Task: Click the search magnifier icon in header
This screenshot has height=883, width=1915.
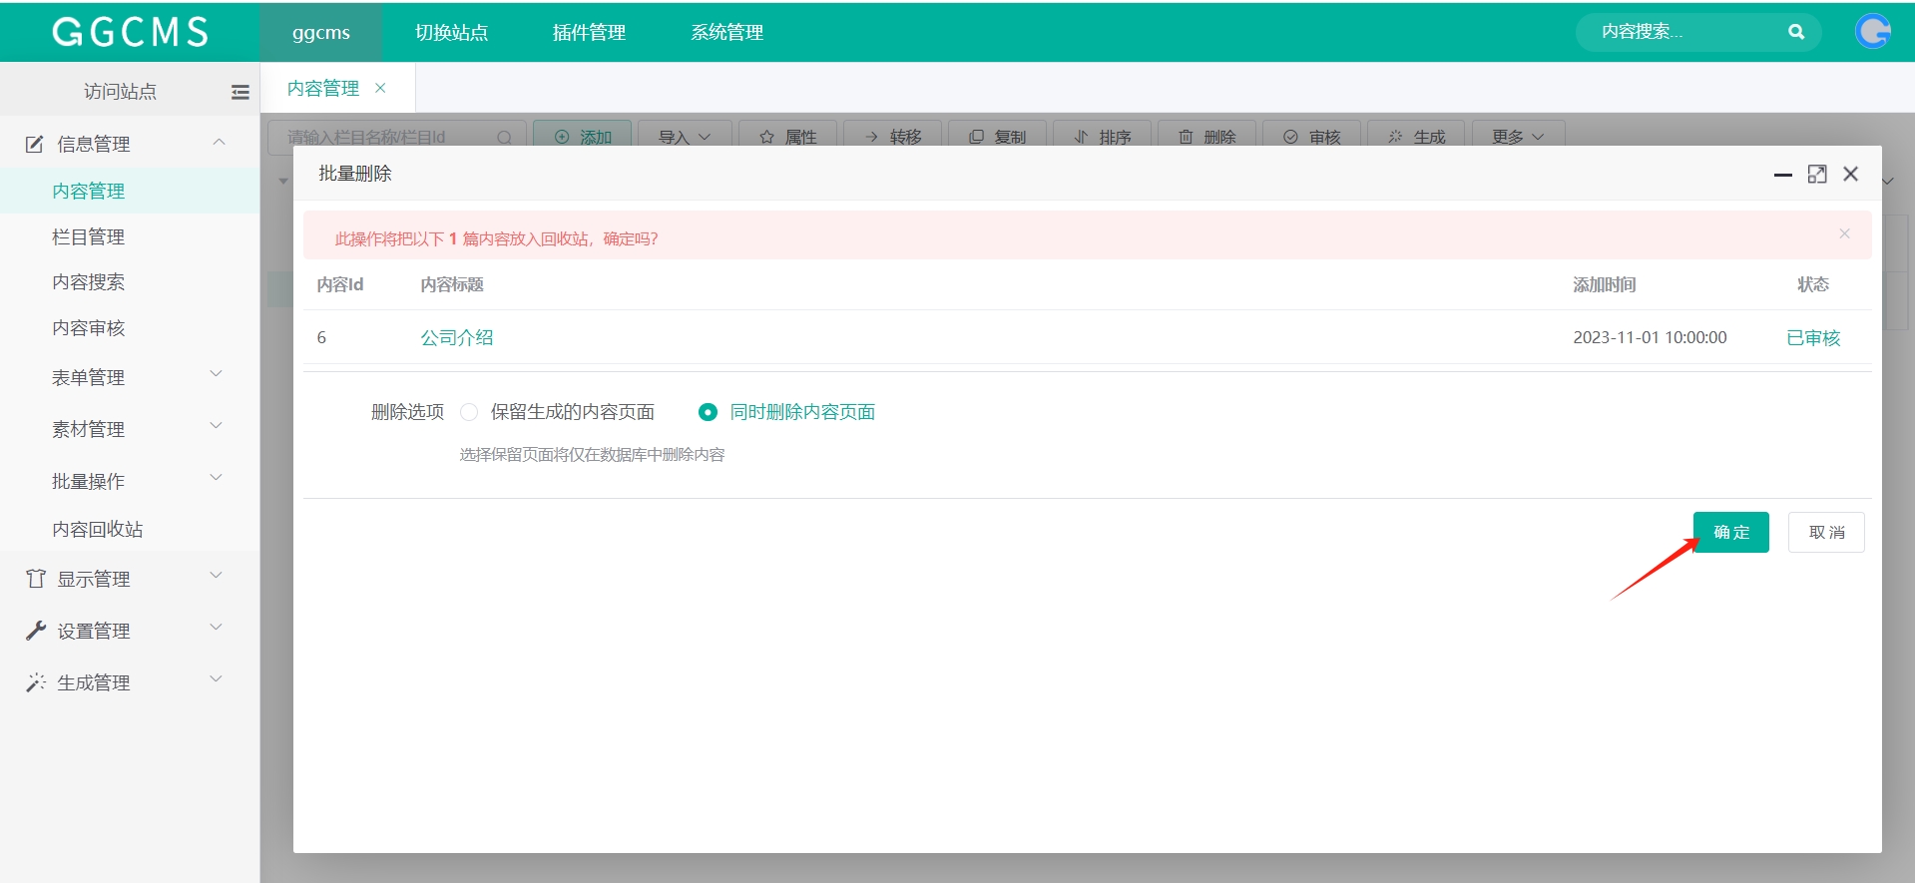Action: [1796, 32]
